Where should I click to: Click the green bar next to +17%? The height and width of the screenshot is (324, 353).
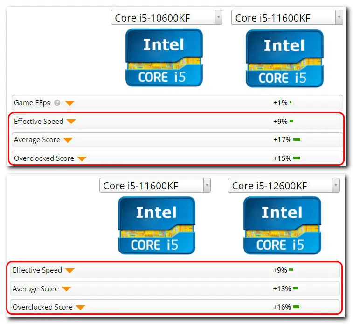click(x=297, y=140)
